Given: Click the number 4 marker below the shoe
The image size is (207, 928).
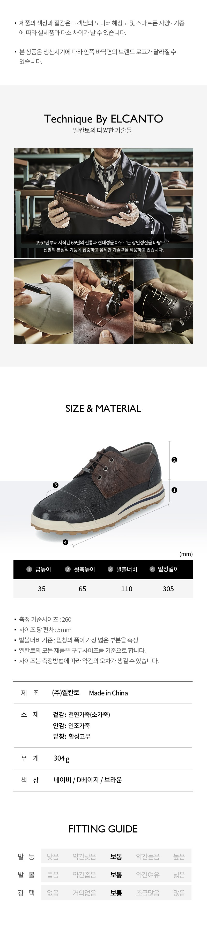Looking at the screenshot, I should point(65,542).
